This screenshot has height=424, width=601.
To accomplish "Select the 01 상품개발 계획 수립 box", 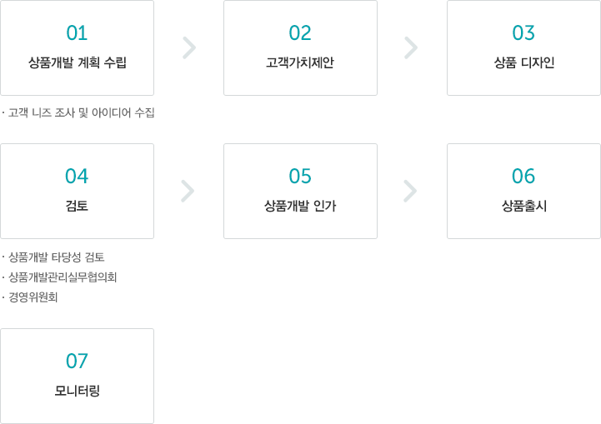I will pyautogui.click(x=77, y=47).
